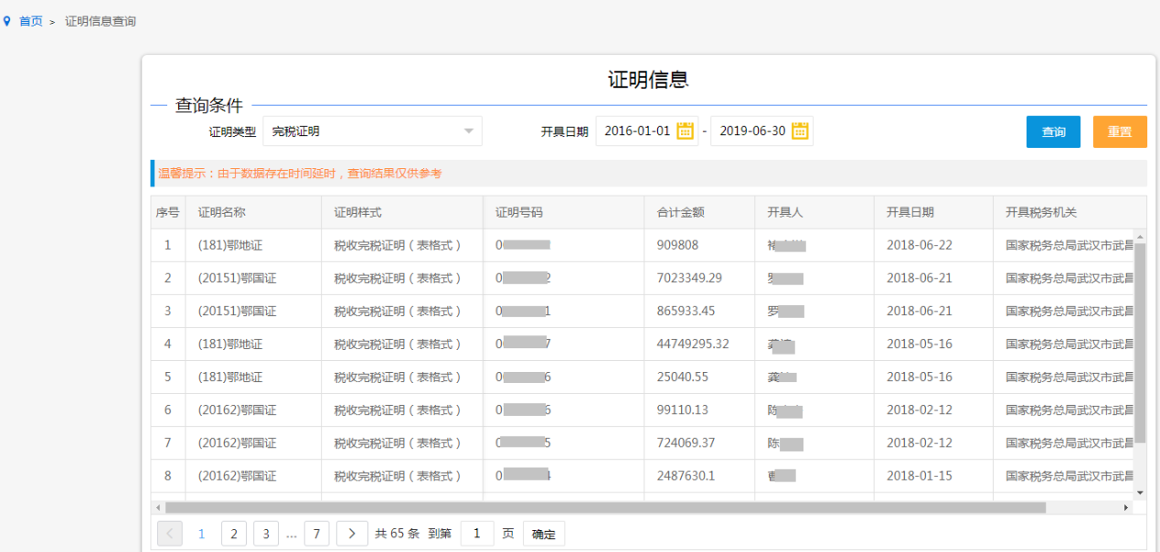The height and width of the screenshot is (552, 1160).
Task: Open calendar icon for start date 2016-01-01
Action: [686, 131]
